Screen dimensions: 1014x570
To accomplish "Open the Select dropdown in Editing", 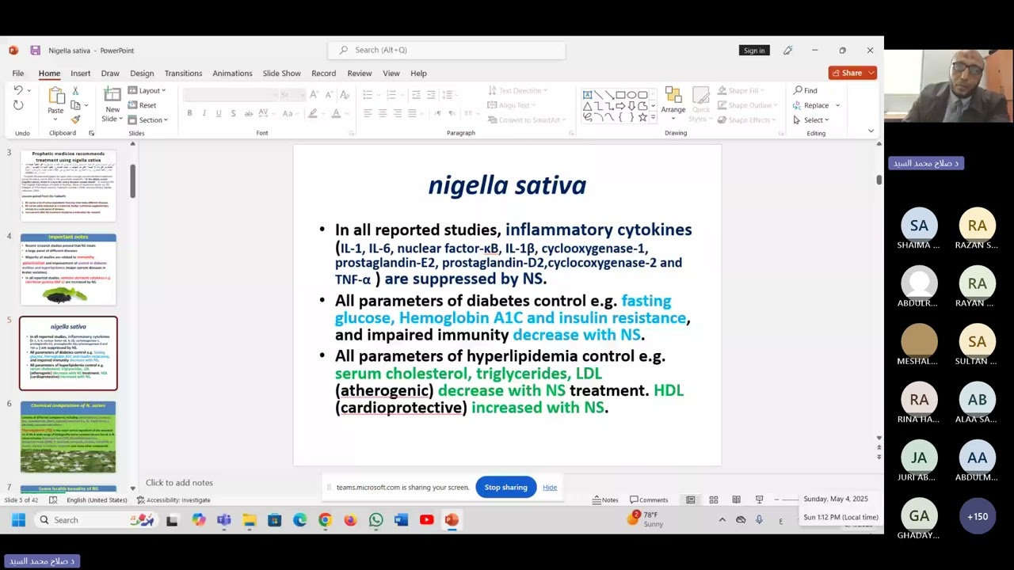I will pyautogui.click(x=811, y=120).
